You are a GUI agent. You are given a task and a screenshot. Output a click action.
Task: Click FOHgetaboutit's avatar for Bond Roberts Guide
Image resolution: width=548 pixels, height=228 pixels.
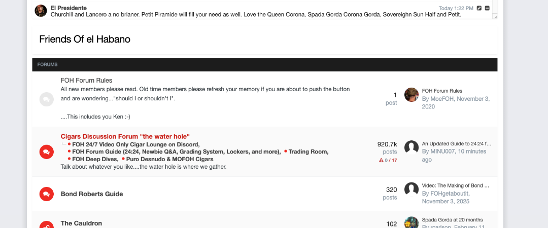pyautogui.click(x=411, y=189)
